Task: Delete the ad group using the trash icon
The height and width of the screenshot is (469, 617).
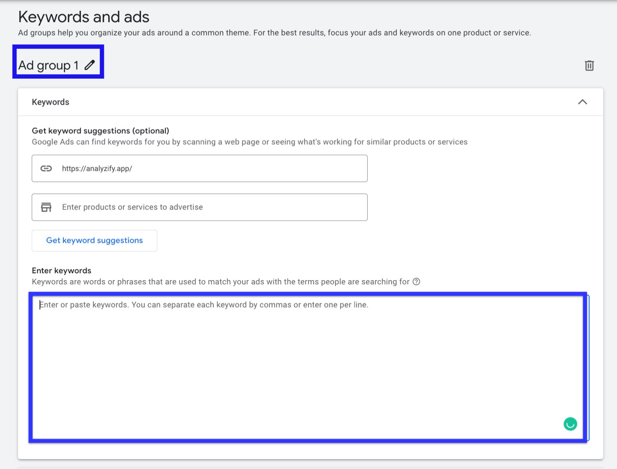Action: [x=589, y=66]
